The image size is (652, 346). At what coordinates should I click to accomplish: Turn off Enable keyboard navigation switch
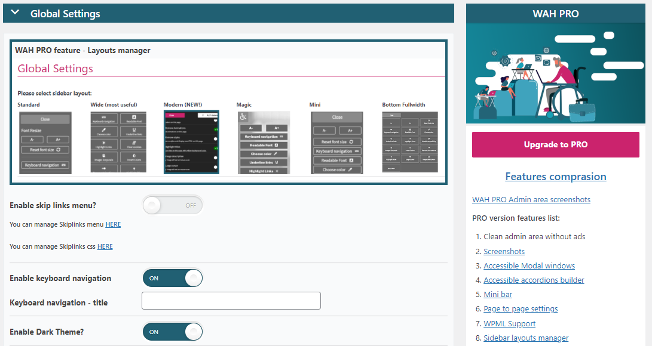coord(173,278)
